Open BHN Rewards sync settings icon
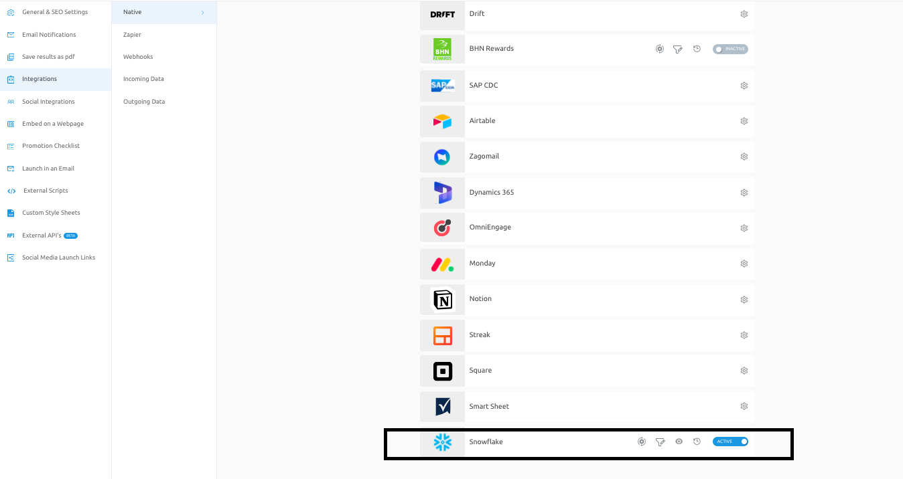This screenshot has height=479, width=903. click(x=660, y=49)
